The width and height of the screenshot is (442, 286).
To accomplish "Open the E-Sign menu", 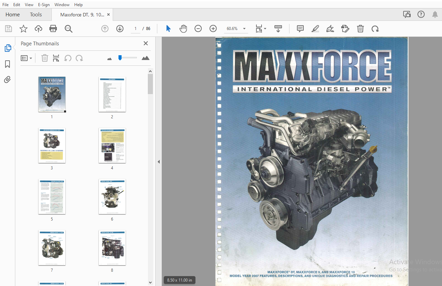I will pos(44,5).
